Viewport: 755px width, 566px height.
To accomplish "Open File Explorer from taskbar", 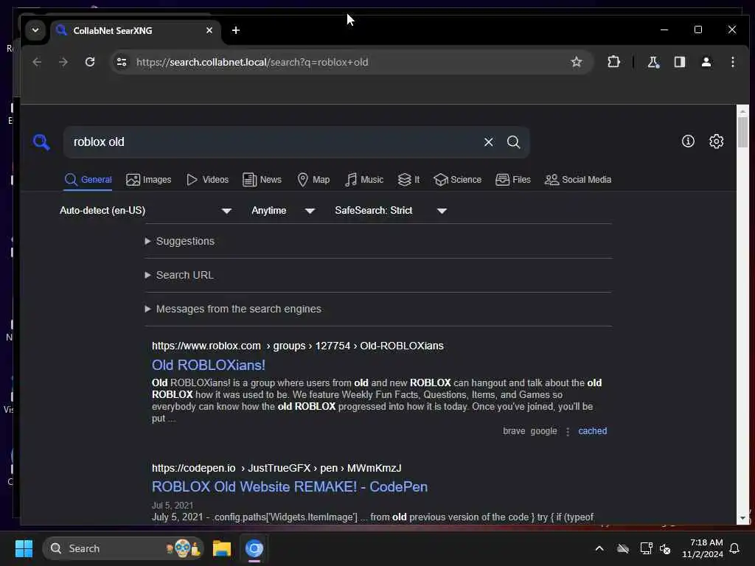I will (222, 548).
